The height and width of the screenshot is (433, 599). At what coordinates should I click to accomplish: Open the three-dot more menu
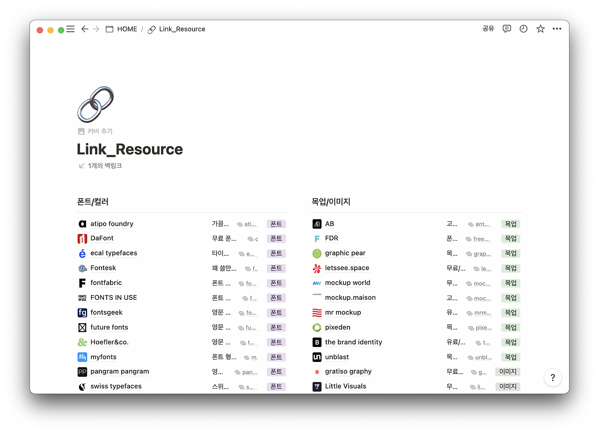pos(557,29)
